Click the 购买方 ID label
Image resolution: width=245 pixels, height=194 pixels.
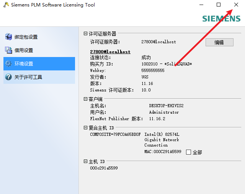click(x=101, y=64)
